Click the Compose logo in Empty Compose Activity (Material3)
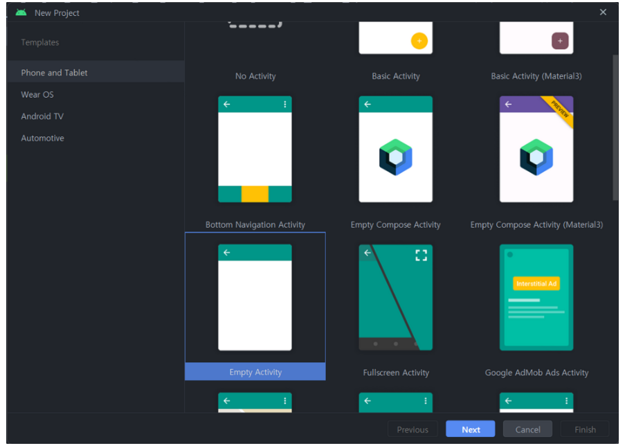625x448 pixels. [536, 157]
